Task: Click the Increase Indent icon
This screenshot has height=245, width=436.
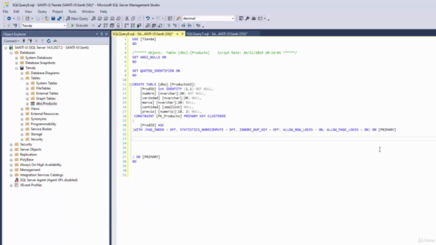Action: 189,26
